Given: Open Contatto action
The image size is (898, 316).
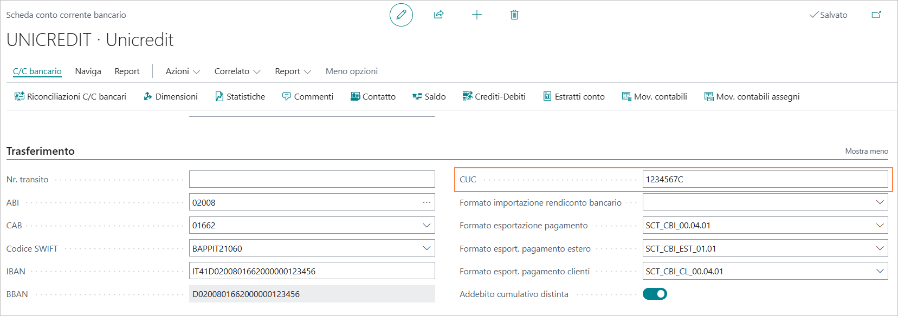Looking at the screenshot, I should 373,96.
